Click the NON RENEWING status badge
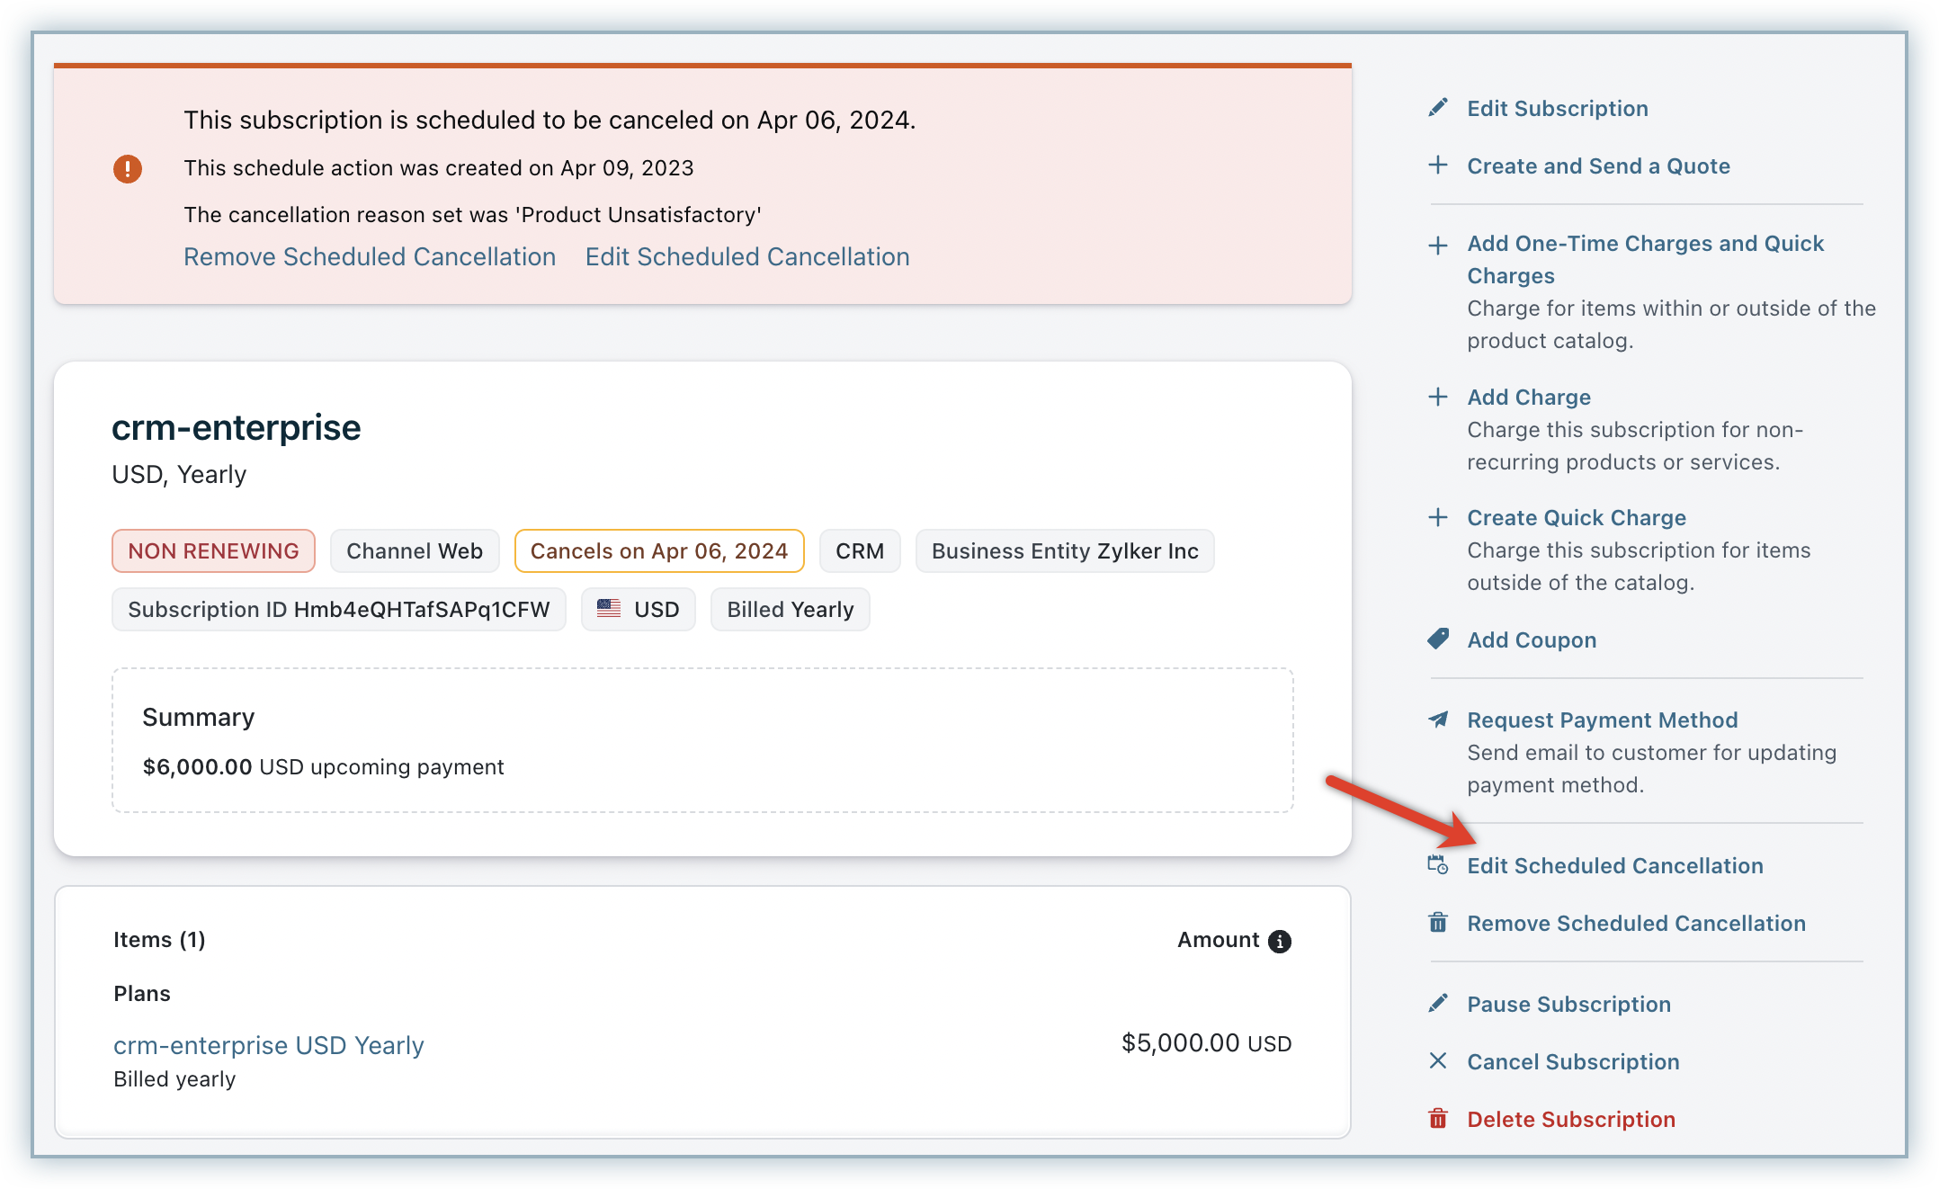This screenshot has height=1189, width=1939. coord(213,551)
